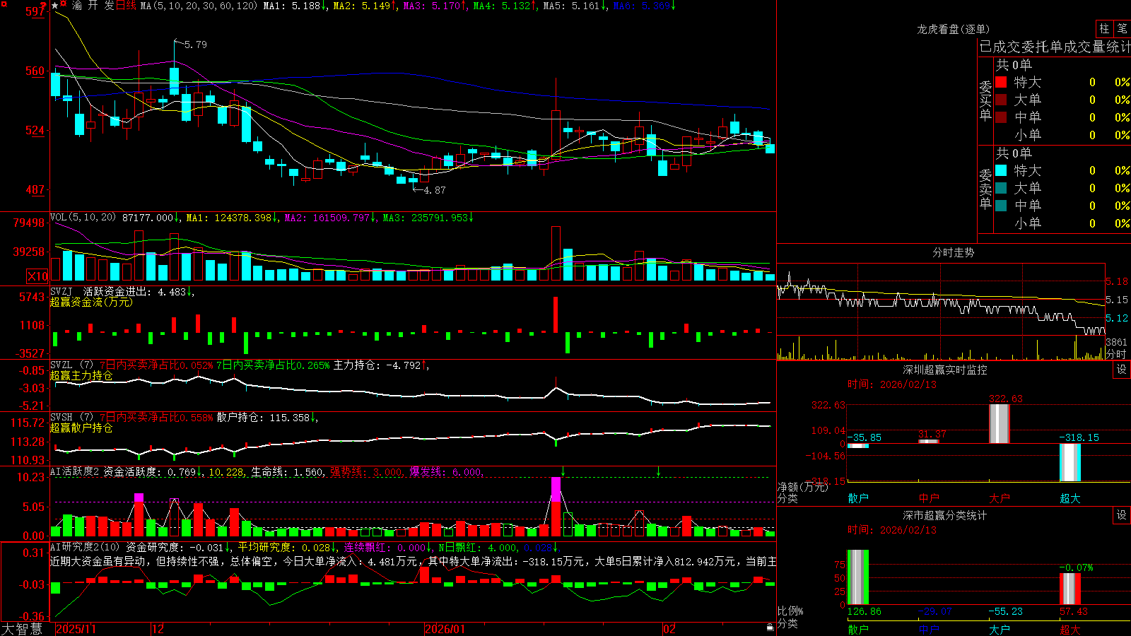This screenshot has width=1131, height=636.
Task: Click the white star favorite icon
Action: coord(55,6)
